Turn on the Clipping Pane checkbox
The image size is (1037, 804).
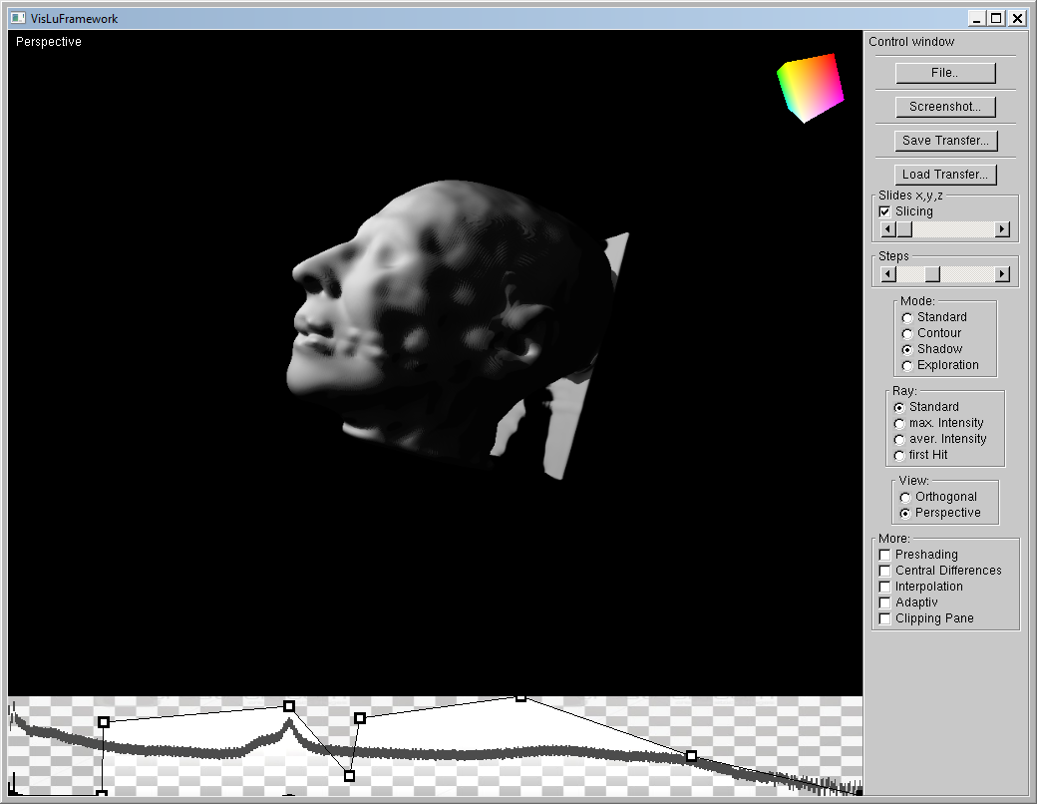[884, 618]
